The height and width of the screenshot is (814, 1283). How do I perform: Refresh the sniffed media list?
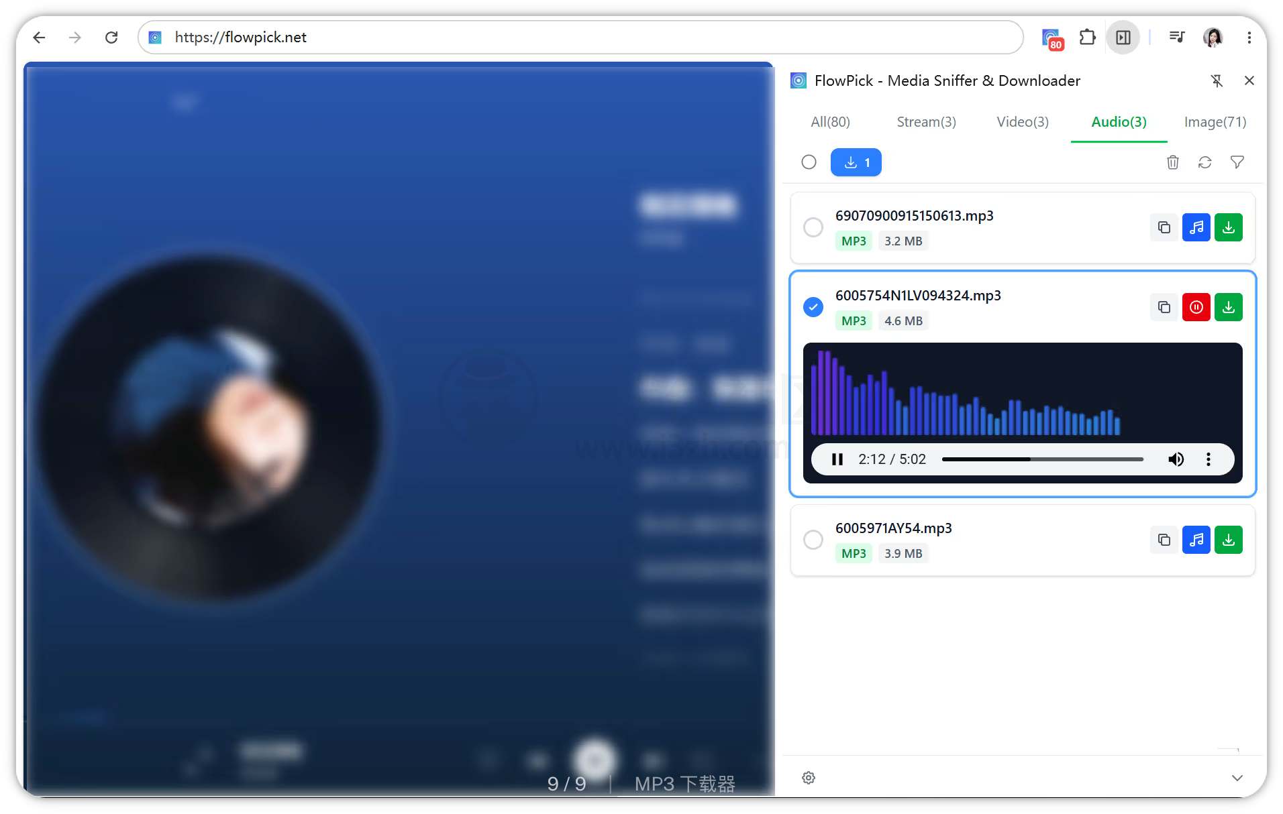pyautogui.click(x=1205, y=162)
